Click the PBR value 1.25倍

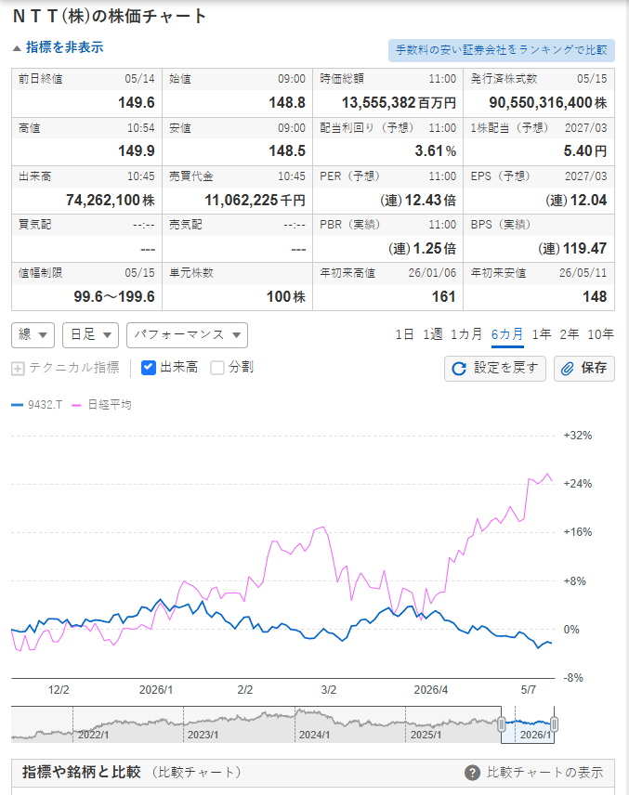point(422,249)
